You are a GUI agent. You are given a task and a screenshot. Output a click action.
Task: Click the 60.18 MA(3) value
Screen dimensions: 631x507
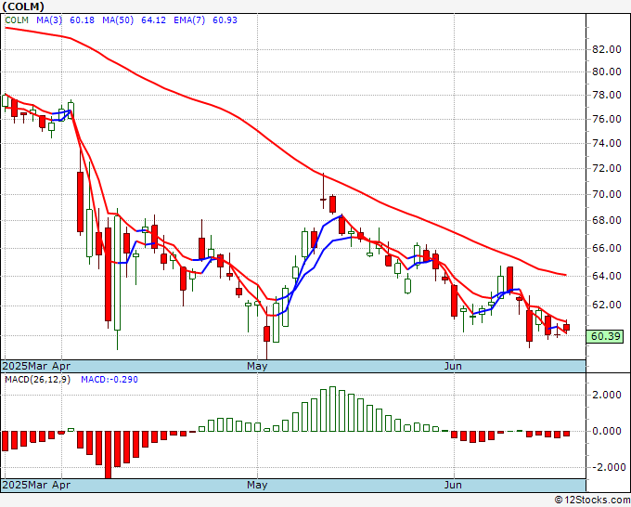(82, 20)
